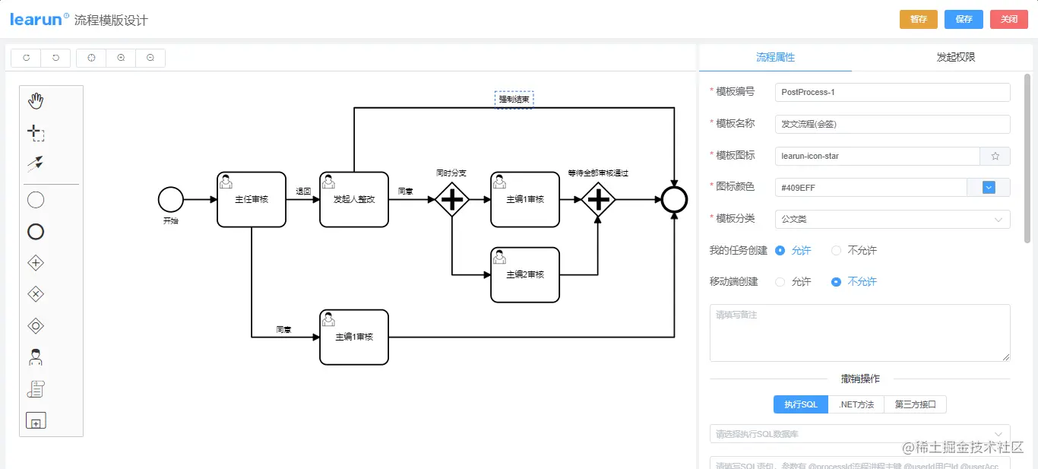
Task: Select the .NET方法 option tab
Action: [x=856, y=404]
